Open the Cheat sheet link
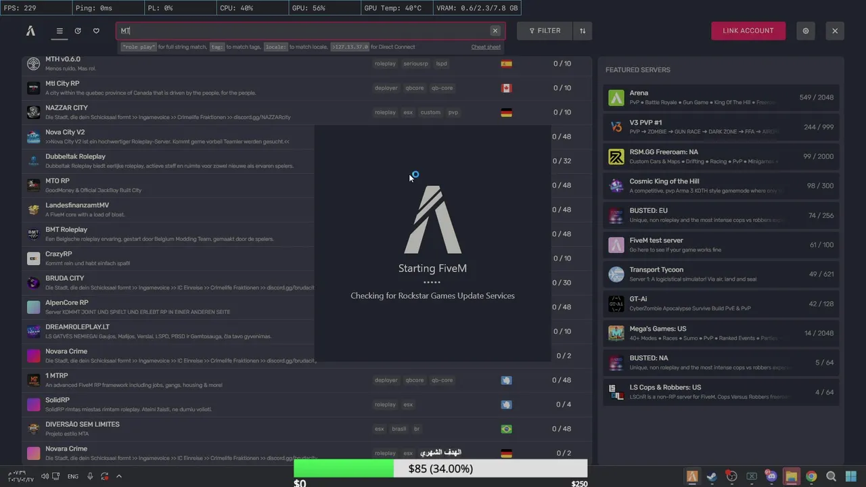 [x=486, y=47]
